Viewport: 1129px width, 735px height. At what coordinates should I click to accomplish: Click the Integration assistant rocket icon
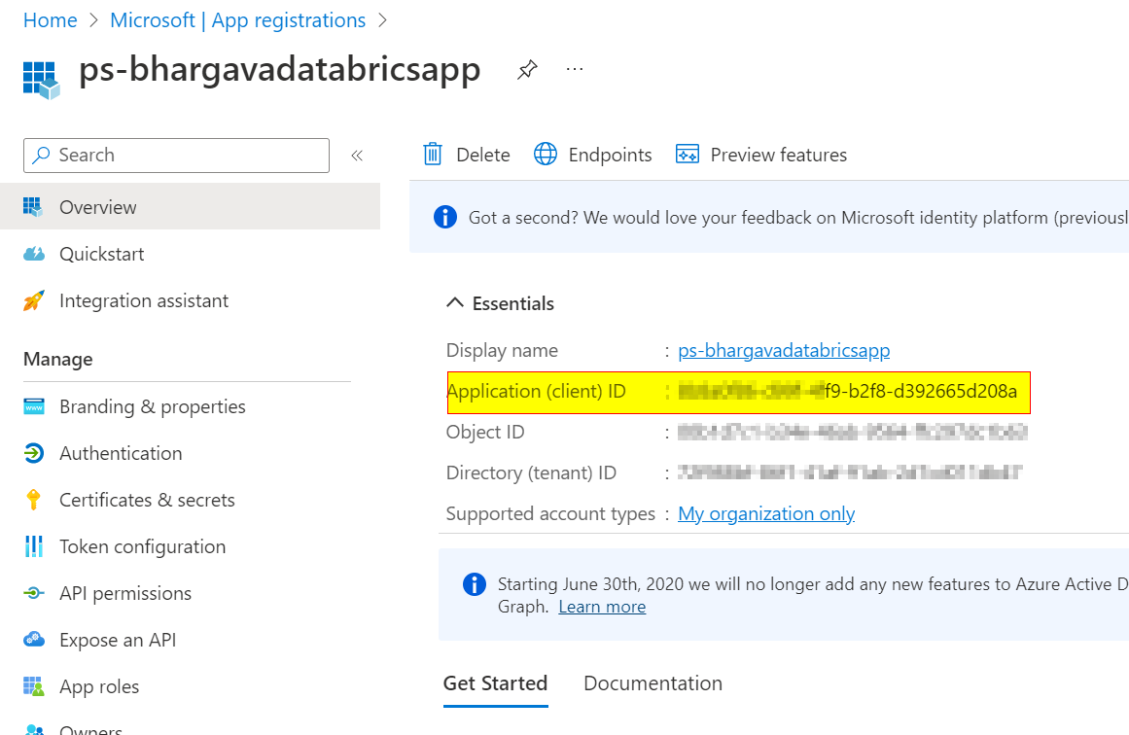[x=34, y=300]
